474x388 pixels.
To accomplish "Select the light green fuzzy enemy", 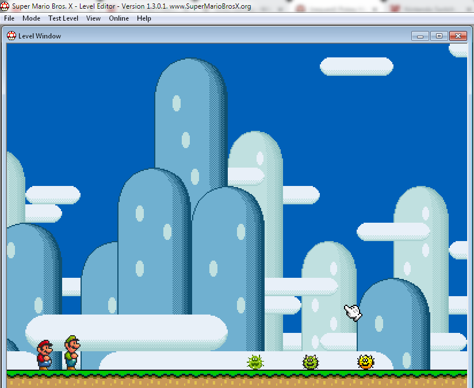I will [x=255, y=362].
